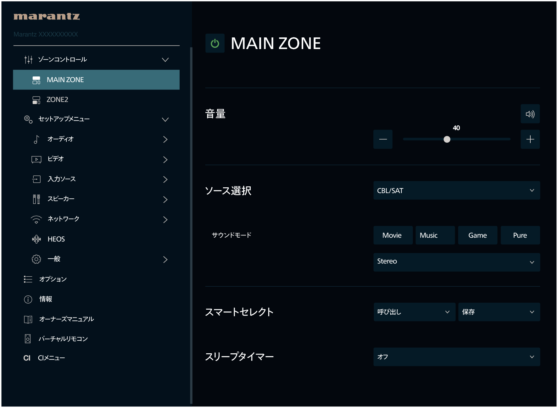This screenshot has height=408, width=558.
Task: Collapse the セットアップメニュー section chevron
Action: [x=165, y=119]
